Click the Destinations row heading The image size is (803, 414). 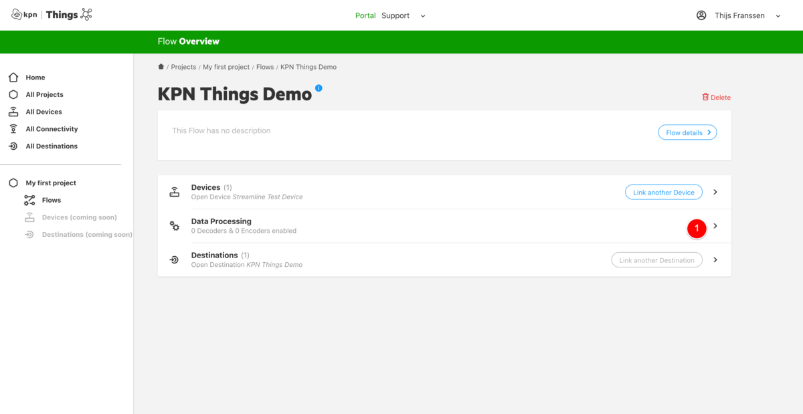click(214, 255)
